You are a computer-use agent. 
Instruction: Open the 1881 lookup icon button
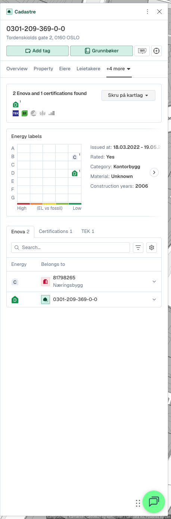click(x=142, y=51)
